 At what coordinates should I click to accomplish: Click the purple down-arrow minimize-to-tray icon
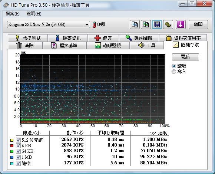tap(181, 24)
